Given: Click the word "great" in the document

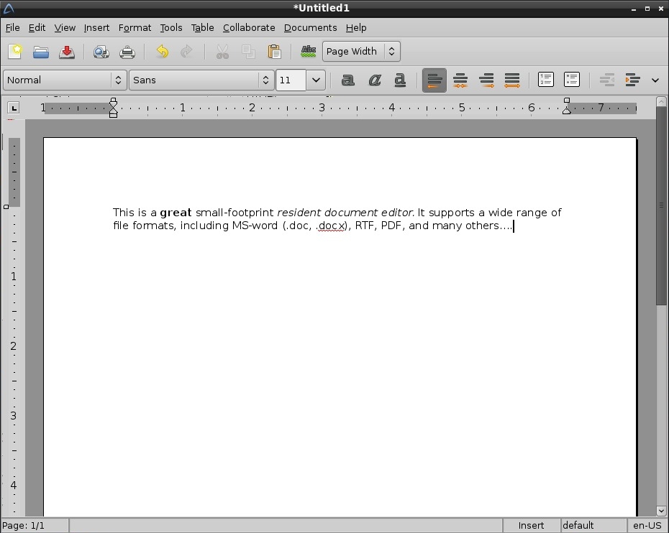Looking at the screenshot, I should pyautogui.click(x=176, y=213).
